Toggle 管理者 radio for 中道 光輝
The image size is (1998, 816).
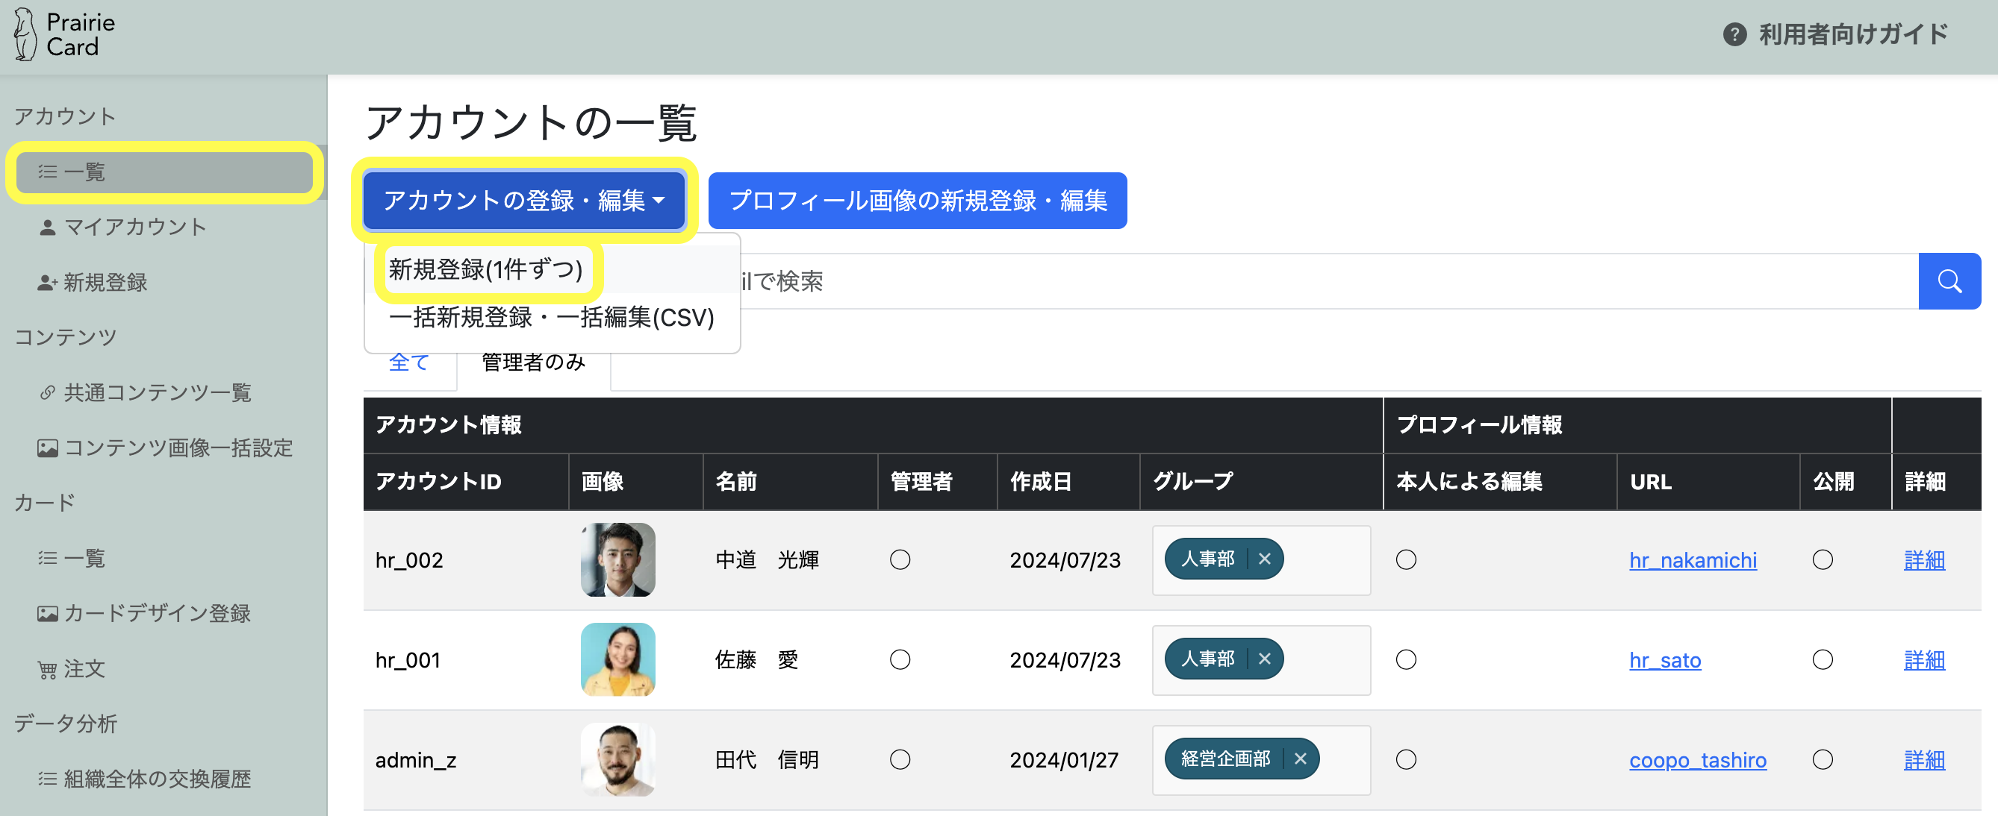pos(900,559)
